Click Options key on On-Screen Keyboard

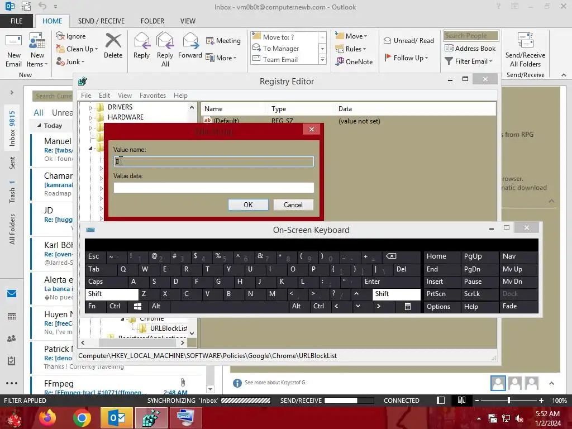pos(441,307)
